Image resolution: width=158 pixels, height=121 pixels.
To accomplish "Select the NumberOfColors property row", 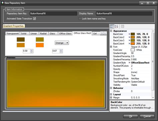I will point(131,66).
